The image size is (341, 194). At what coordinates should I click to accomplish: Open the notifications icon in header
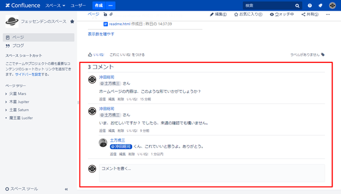pos(320,6)
